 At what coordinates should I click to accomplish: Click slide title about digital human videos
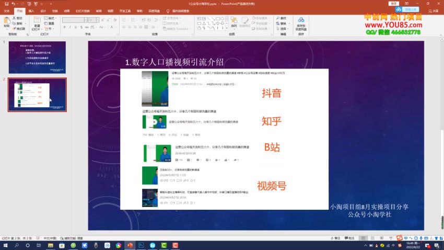[x=174, y=62]
